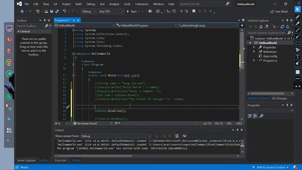
Task: Click Add to Source Control
Action: click(270, 167)
